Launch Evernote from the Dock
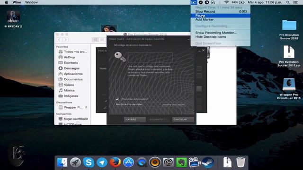This screenshot has height=170, width=303. point(181,162)
